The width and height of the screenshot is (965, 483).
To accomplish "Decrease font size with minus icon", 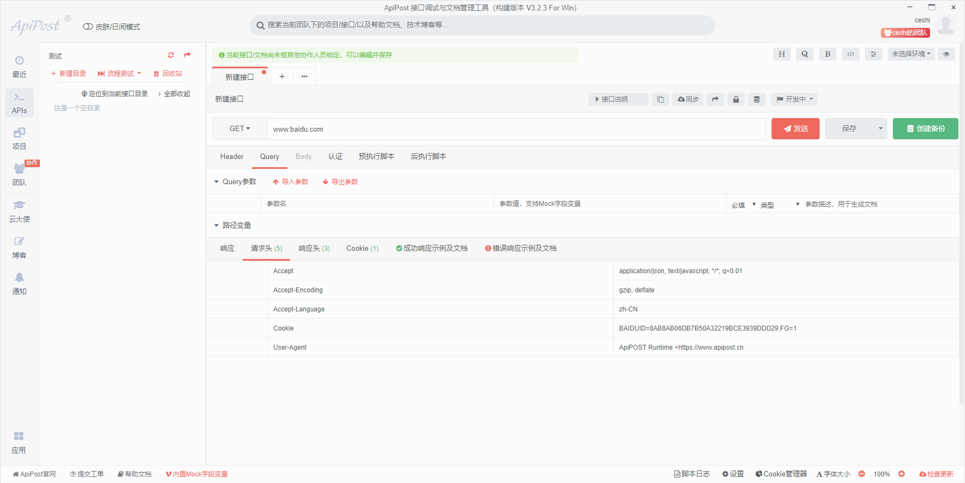I will 862,474.
